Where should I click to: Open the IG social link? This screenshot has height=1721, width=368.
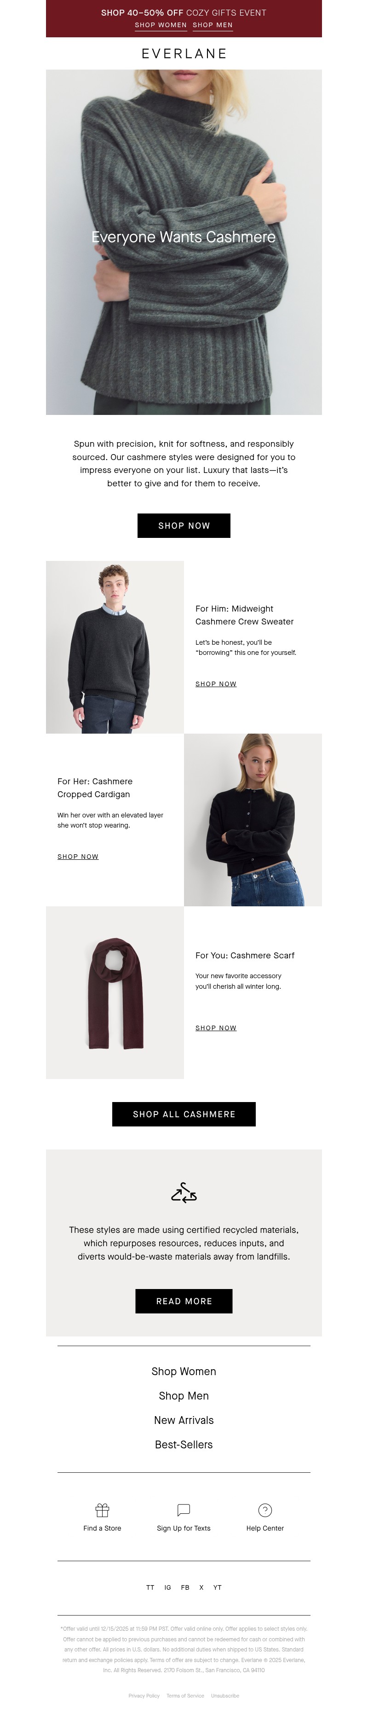click(167, 1587)
